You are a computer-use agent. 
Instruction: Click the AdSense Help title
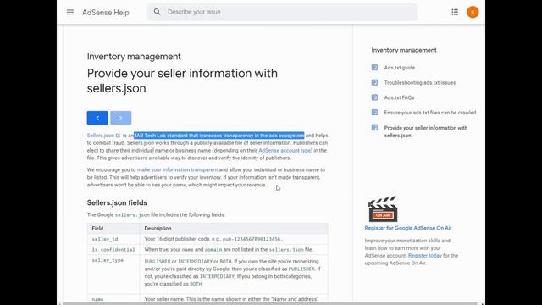[x=105, y=13]
